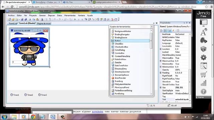Expand Size property node
Screen dimensions: 214x120
pyautogui.click(x=160, y=87)
